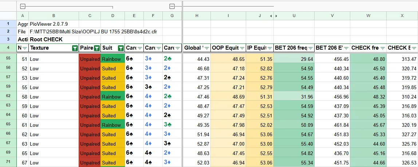Open the Suit column's green filter icon
The width and height of the screenshot is (418, 167).
pos(121,48)
